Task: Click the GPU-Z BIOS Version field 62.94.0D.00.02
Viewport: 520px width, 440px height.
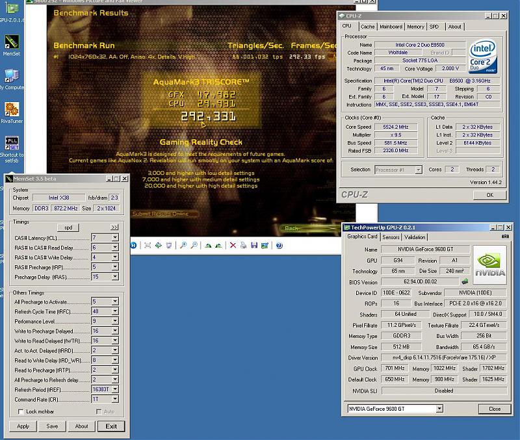Action: (420, 281)
